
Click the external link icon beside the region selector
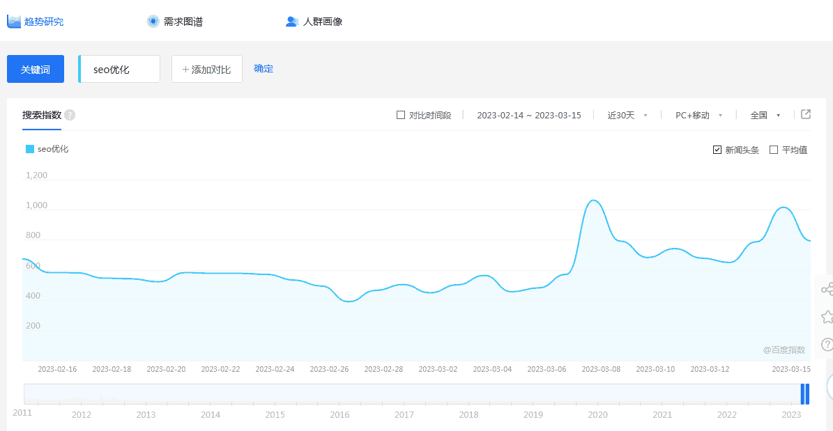click(x=807, y=114)
